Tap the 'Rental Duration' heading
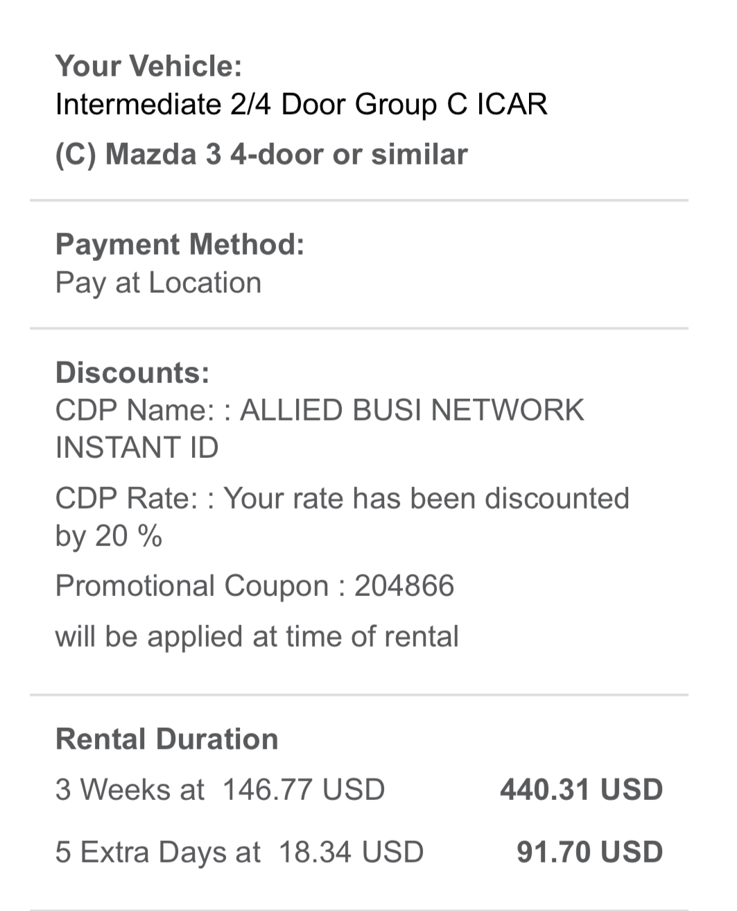The width and height of the screenshot is (737, 911). coord(166,739)
